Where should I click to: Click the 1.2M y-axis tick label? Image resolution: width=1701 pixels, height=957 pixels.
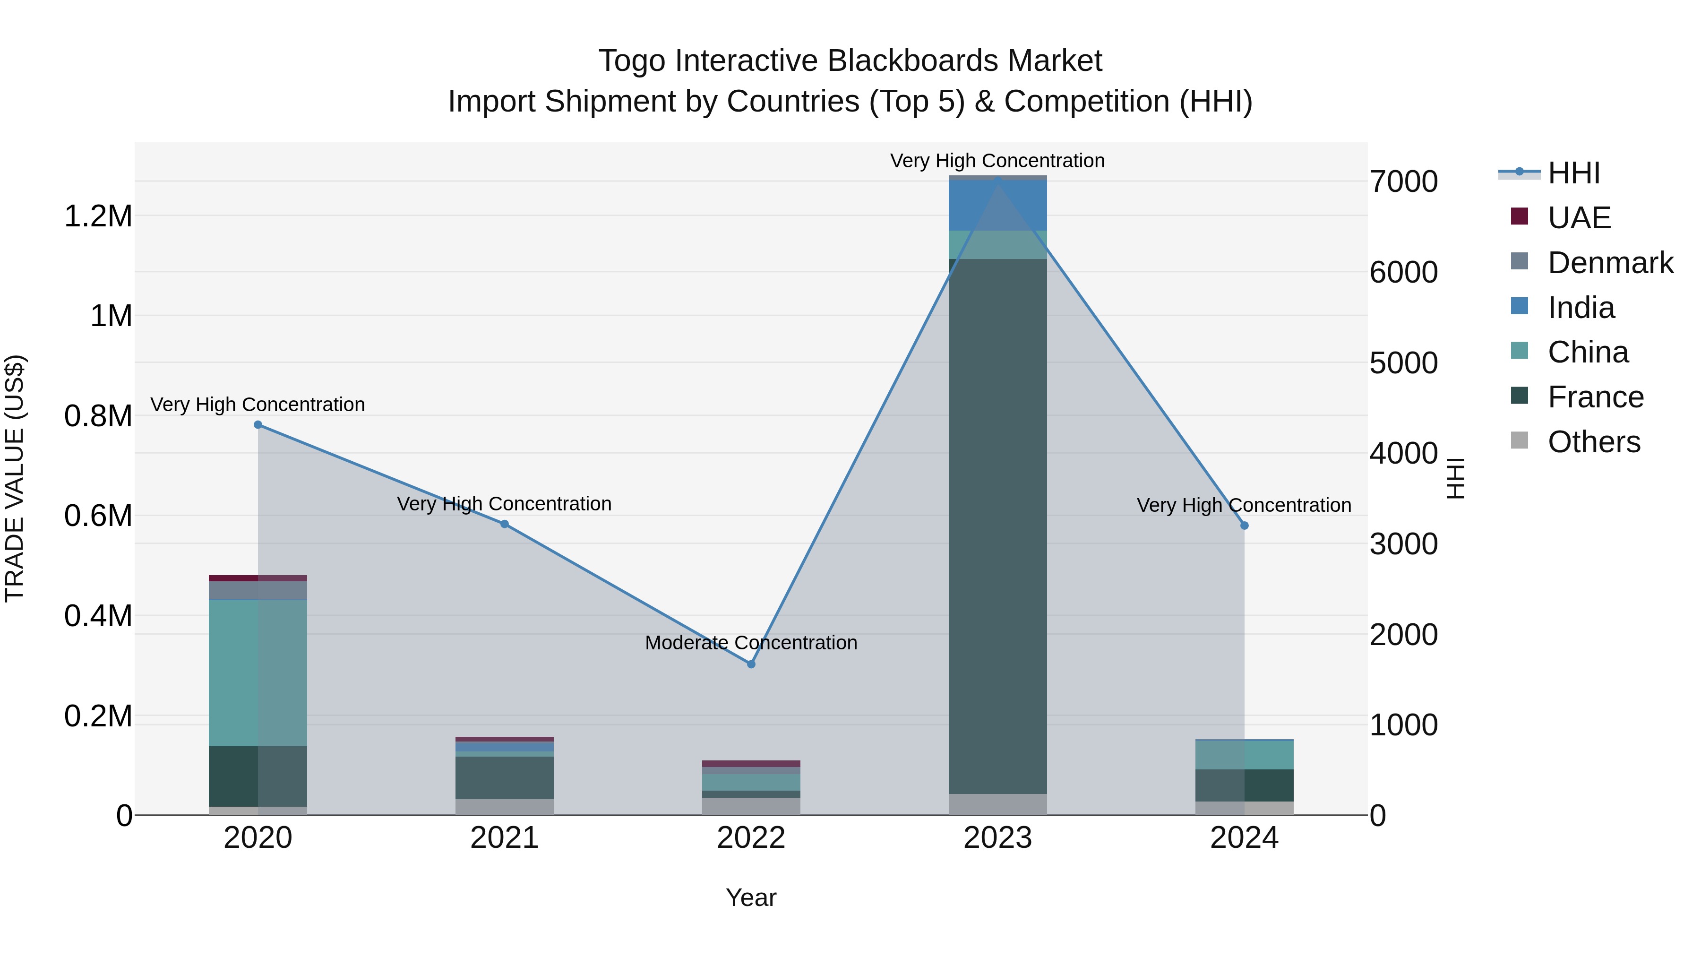coord(98,216)
